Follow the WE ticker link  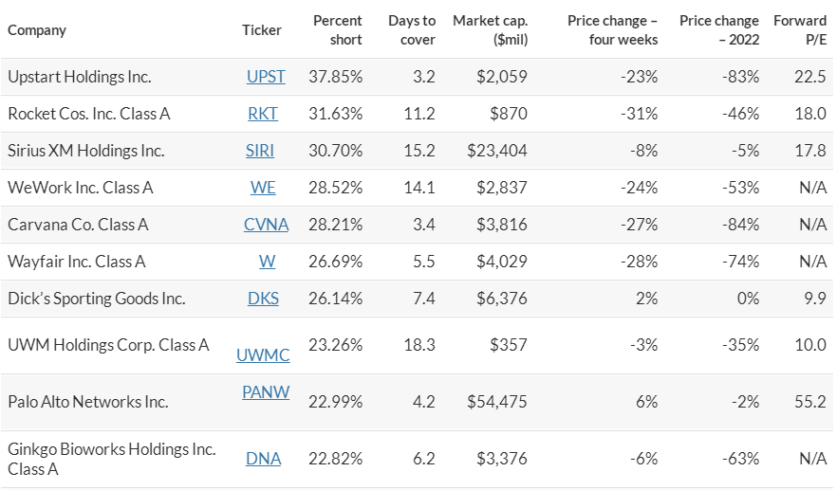[x=263, y=188]
